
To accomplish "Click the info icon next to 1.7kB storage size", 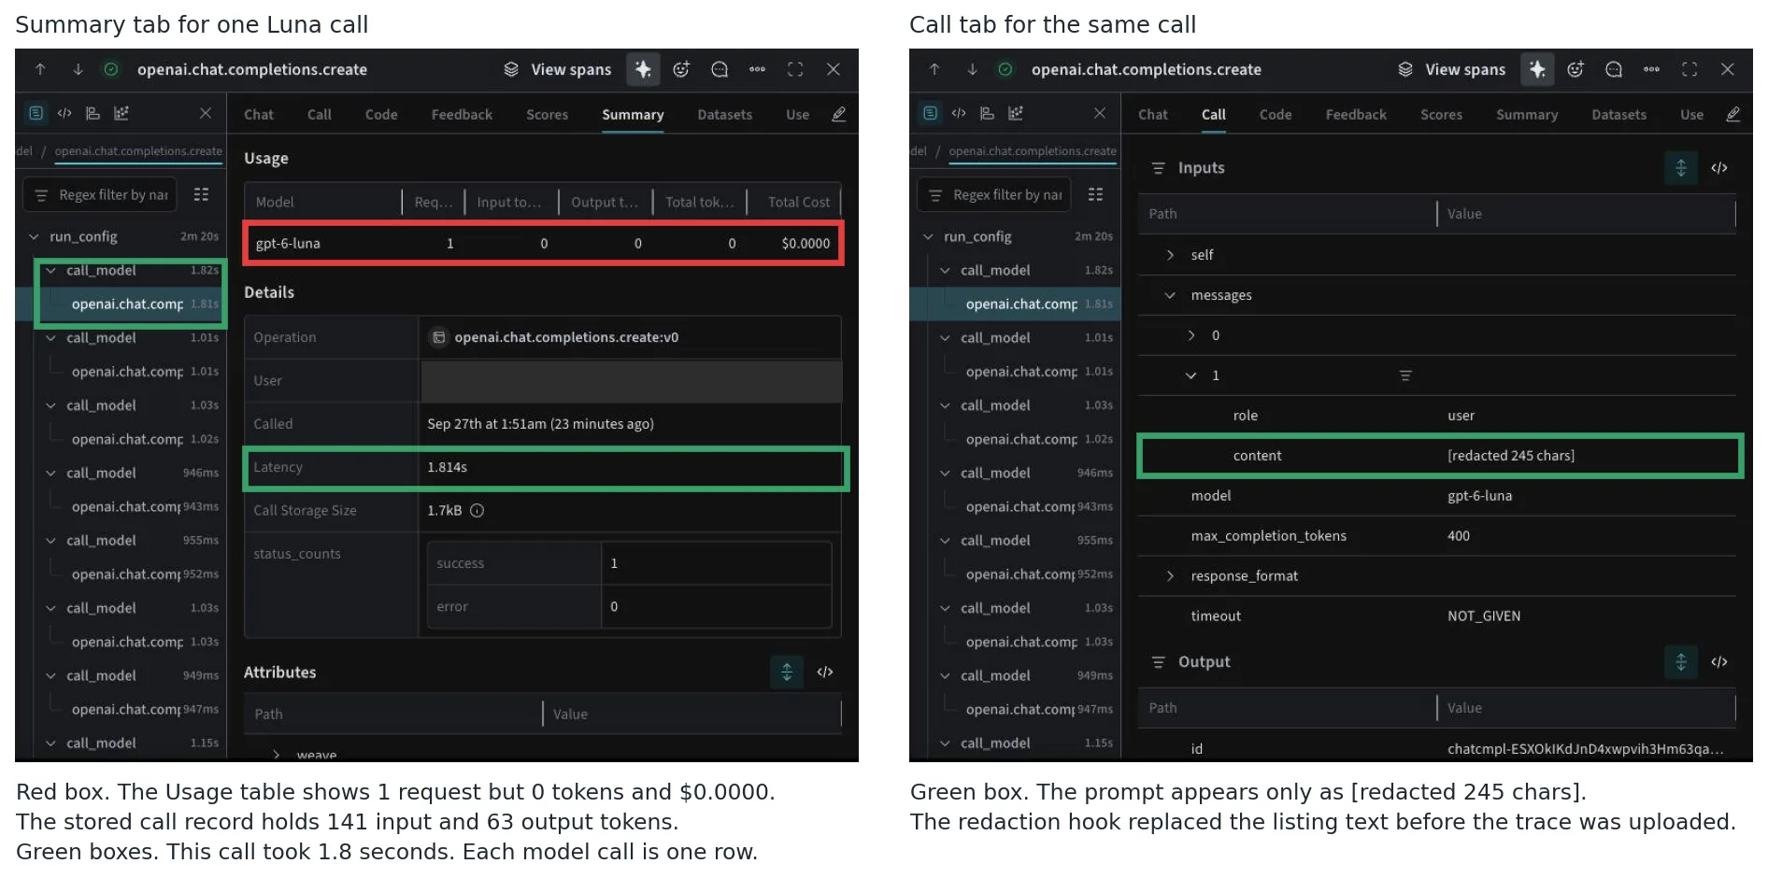I will click(x=478, y=510).
